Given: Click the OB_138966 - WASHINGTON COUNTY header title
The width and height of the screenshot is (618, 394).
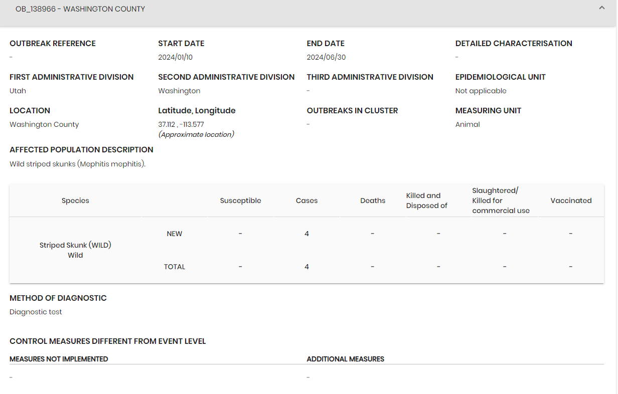Looking at the screenshot, I should click(80, 9).
